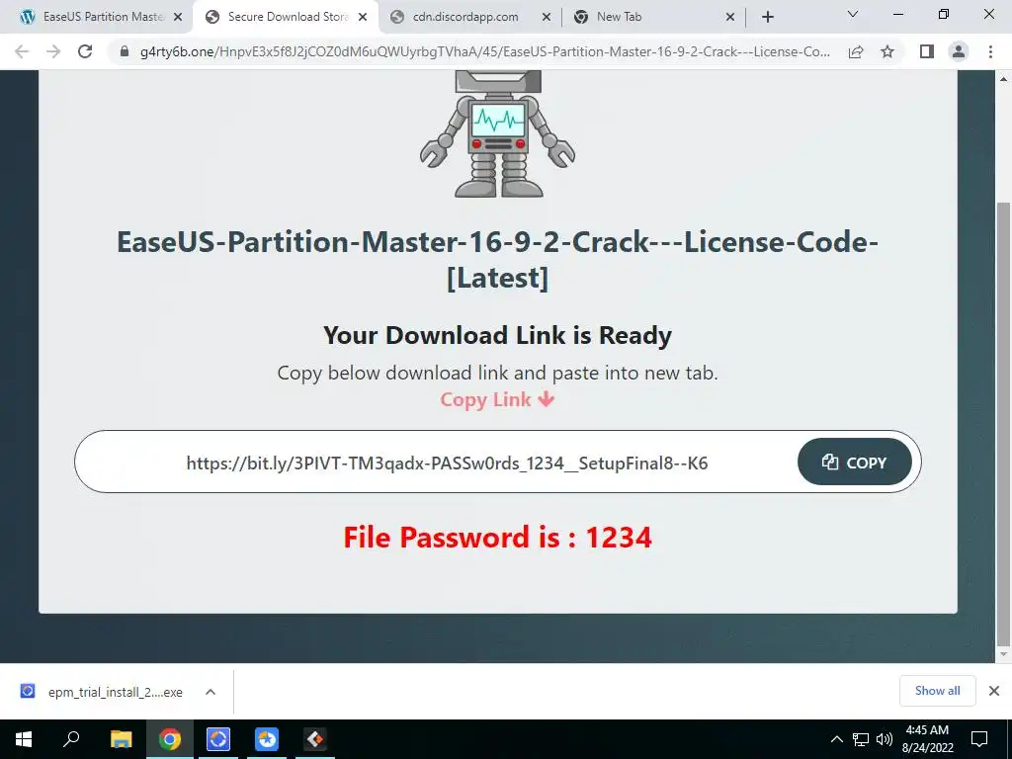Click scrollbar down arrow
This screenshot has width=1012, height=759.
(x=1003, y=654)
